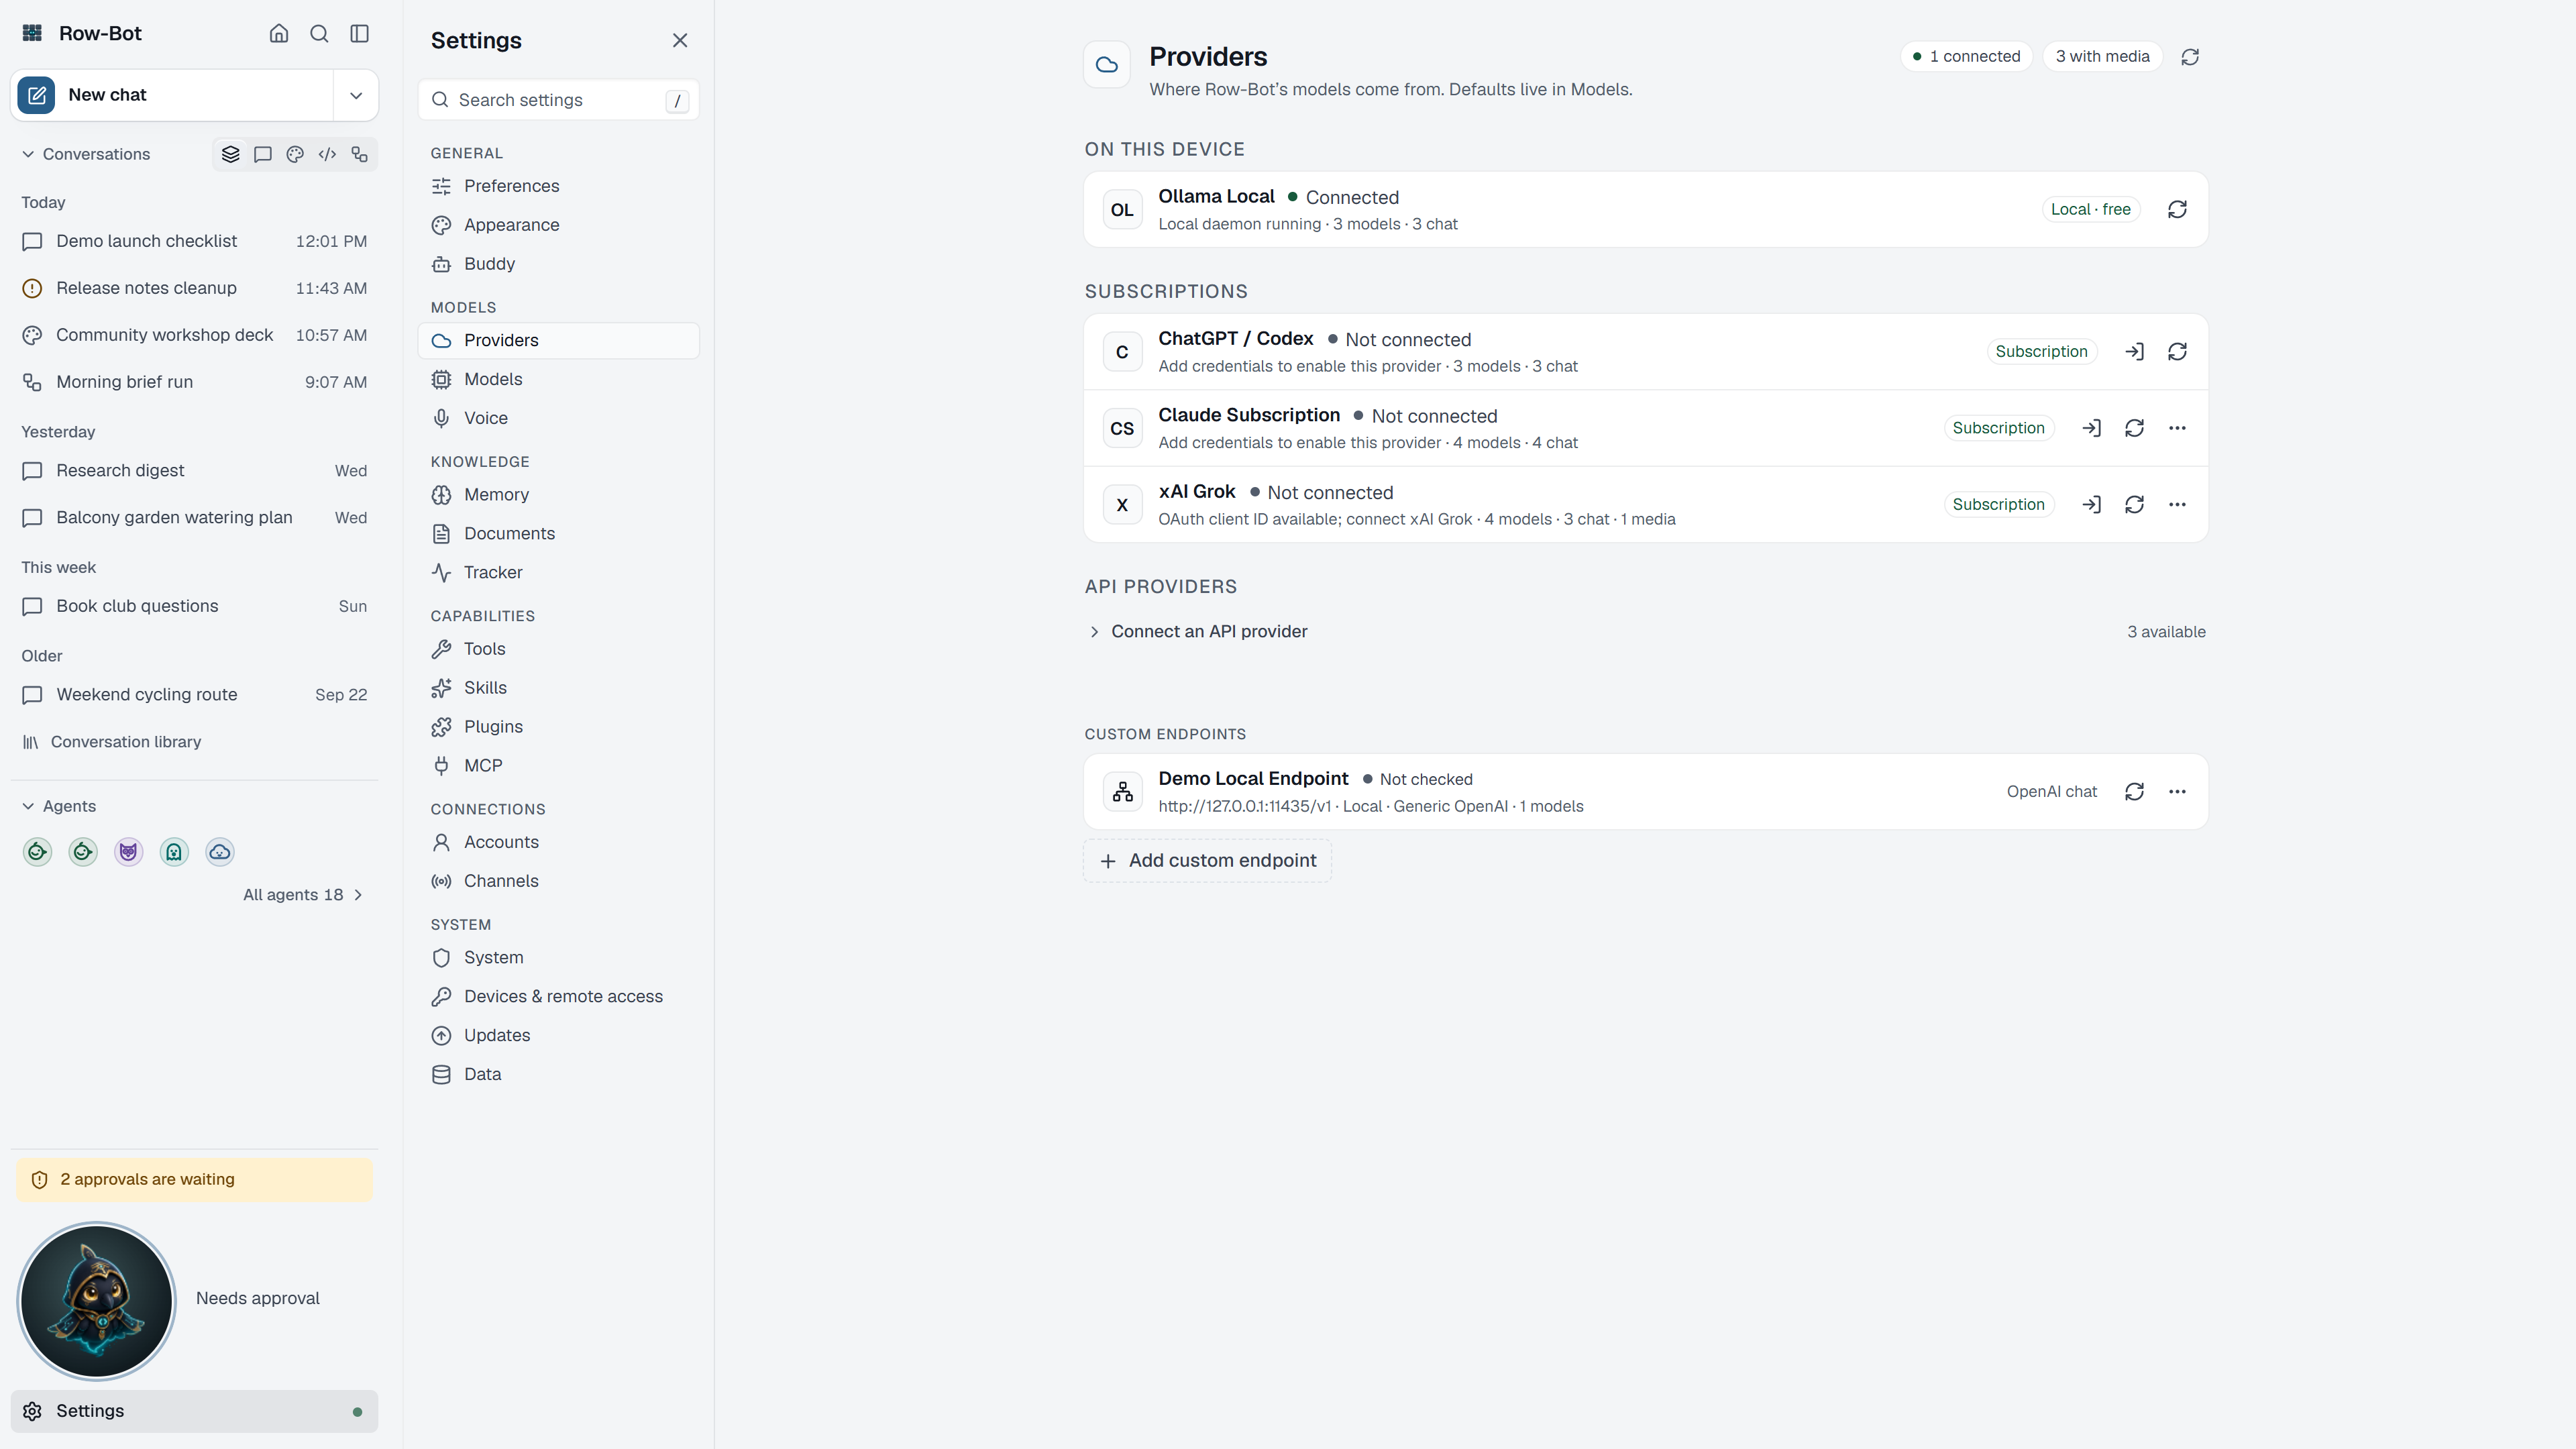2576x1449 pixels.
Task: Select the ghost agent avatar
Action: 174,852
